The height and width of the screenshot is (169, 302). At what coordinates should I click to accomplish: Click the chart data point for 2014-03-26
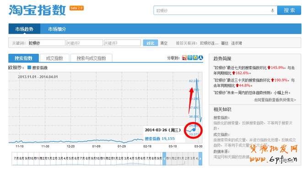194,130
